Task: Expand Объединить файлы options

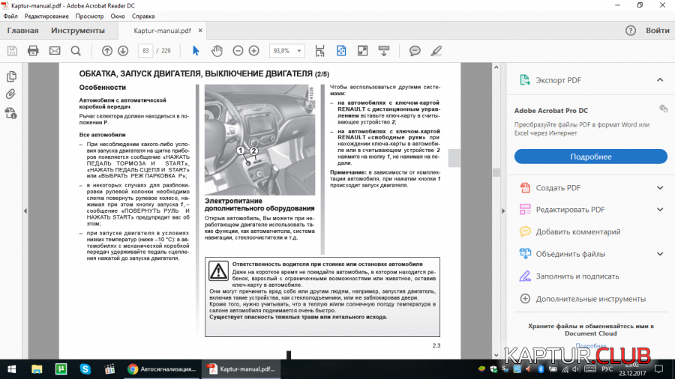Action: [660, 254]
